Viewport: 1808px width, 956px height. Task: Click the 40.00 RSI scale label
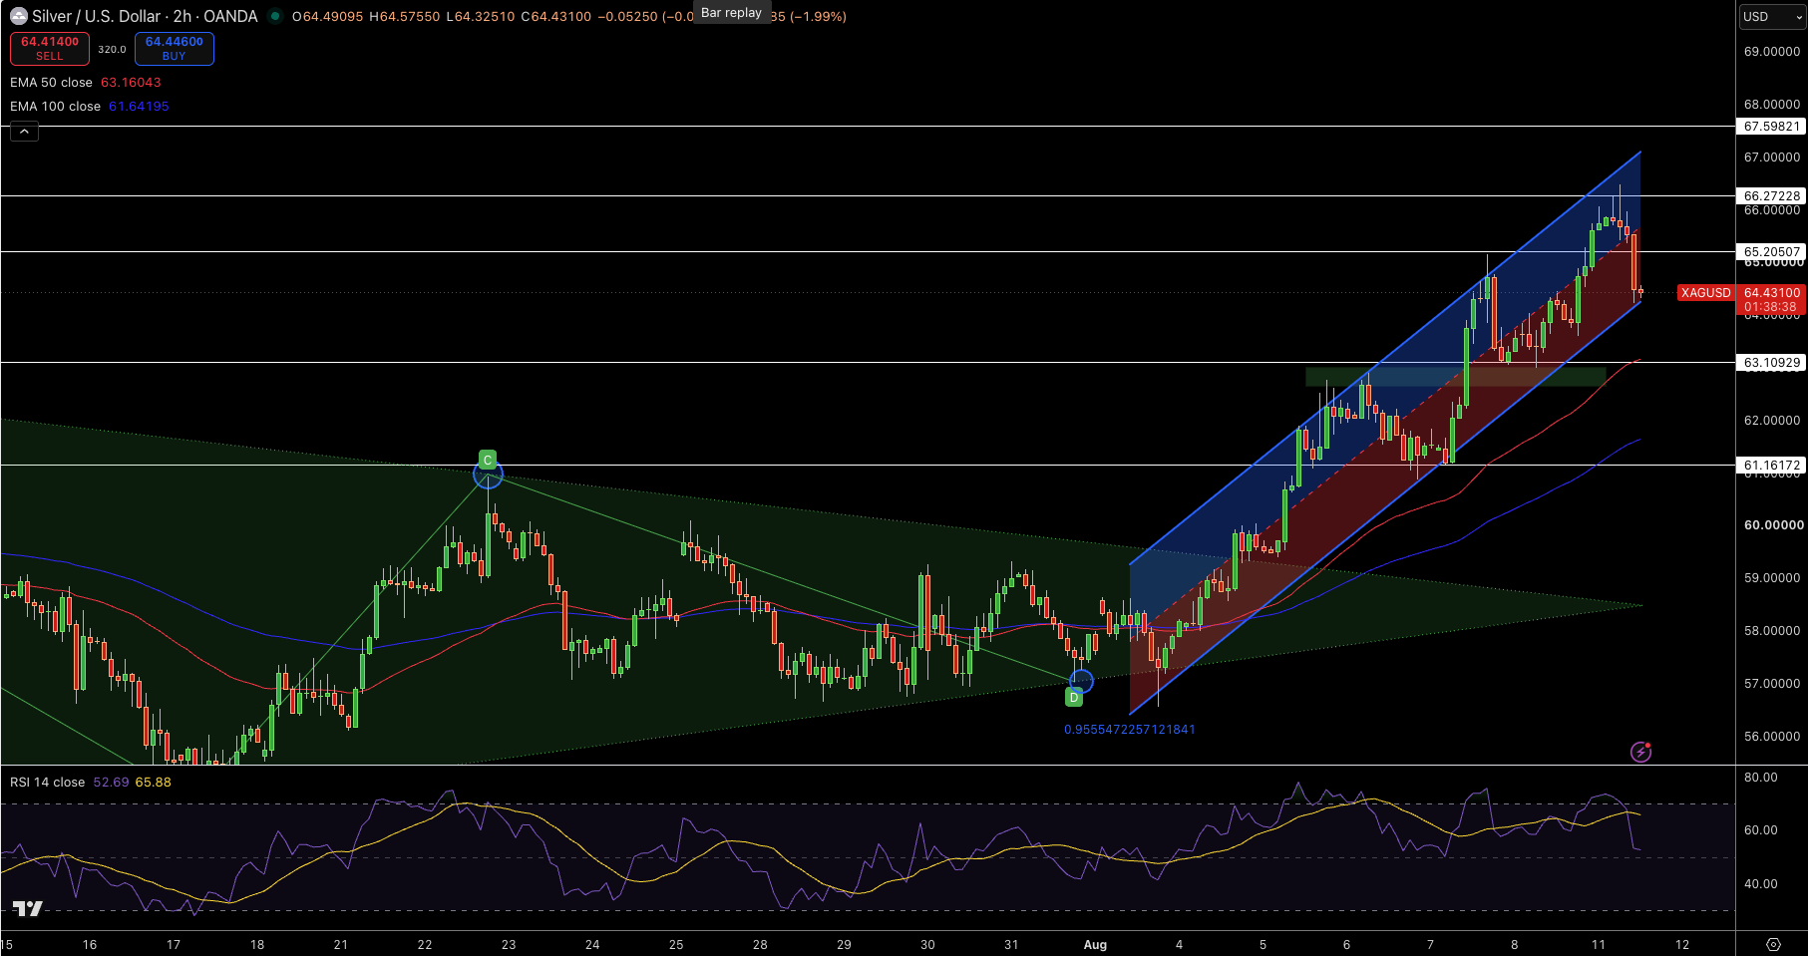[x=1761, y=884]
